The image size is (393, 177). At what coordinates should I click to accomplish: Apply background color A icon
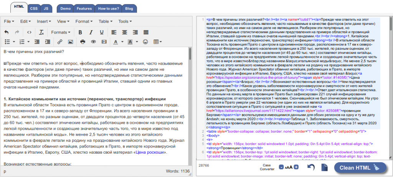130,42
